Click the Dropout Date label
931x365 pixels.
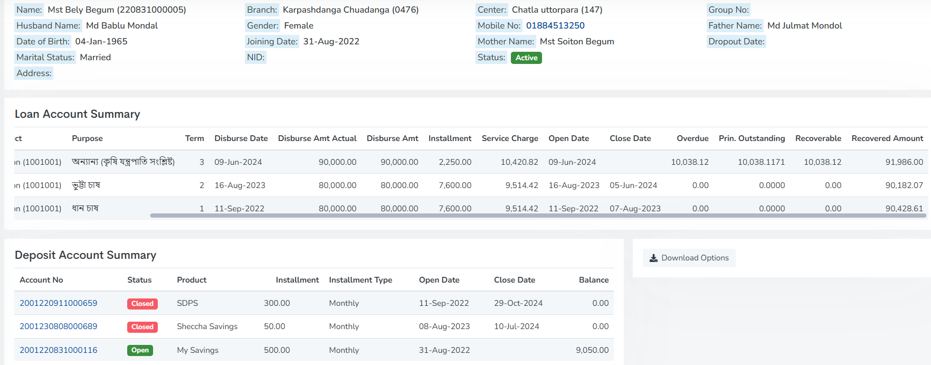[736, 41]
